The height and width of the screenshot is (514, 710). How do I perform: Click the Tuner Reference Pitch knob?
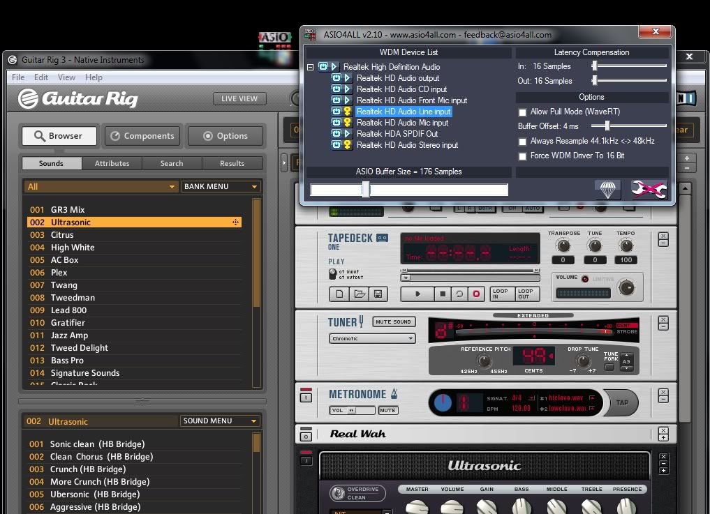[x=484, y=361]
